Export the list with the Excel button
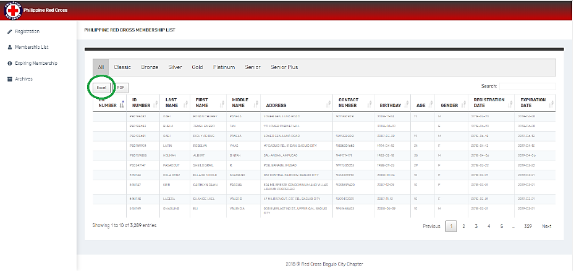 coord(101,88)
